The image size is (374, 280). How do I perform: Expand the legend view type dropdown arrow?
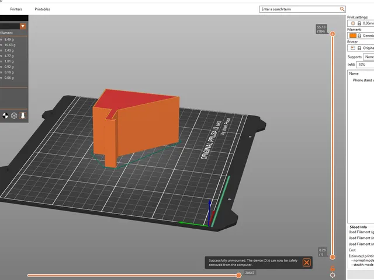click(x=23, y=26)
